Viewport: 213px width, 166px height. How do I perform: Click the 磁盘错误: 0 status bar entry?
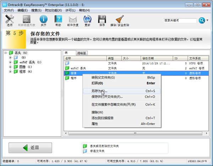11,161
